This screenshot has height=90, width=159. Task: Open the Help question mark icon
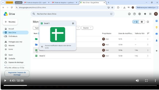pos(134,14)
